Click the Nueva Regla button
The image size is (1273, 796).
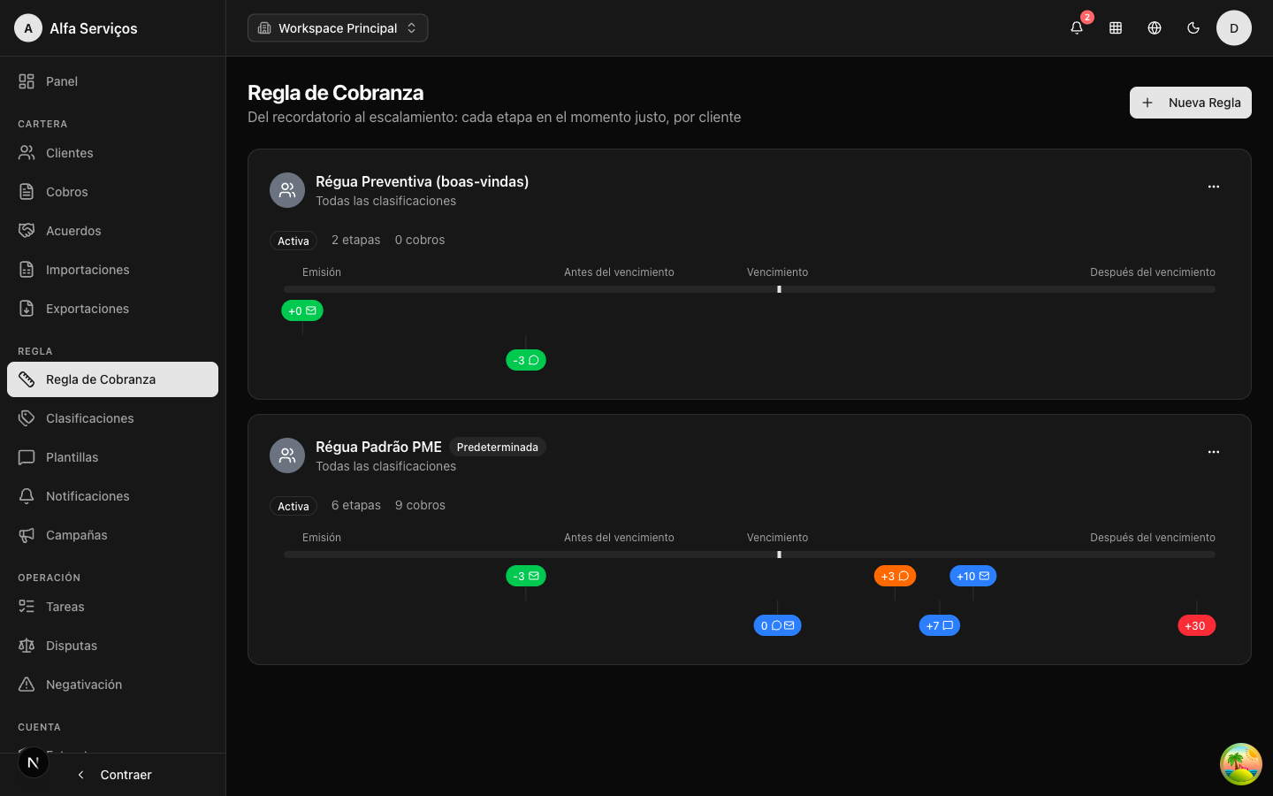coord(1191,103)
